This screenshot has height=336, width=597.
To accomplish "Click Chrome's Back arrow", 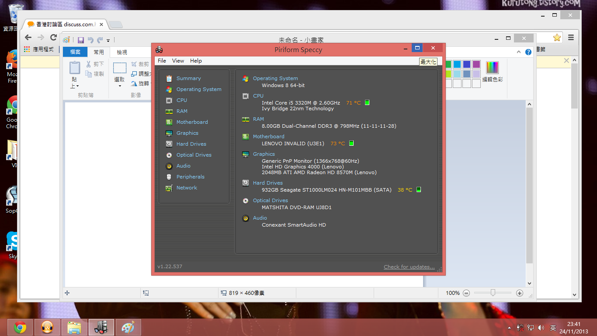I will click(x=28, y=38).
